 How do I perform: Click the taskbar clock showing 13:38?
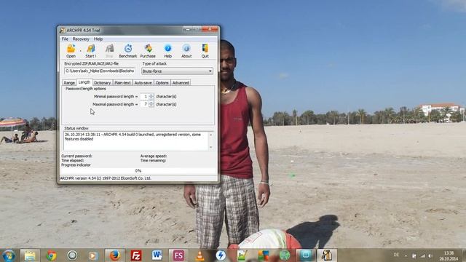coord(449,255)
